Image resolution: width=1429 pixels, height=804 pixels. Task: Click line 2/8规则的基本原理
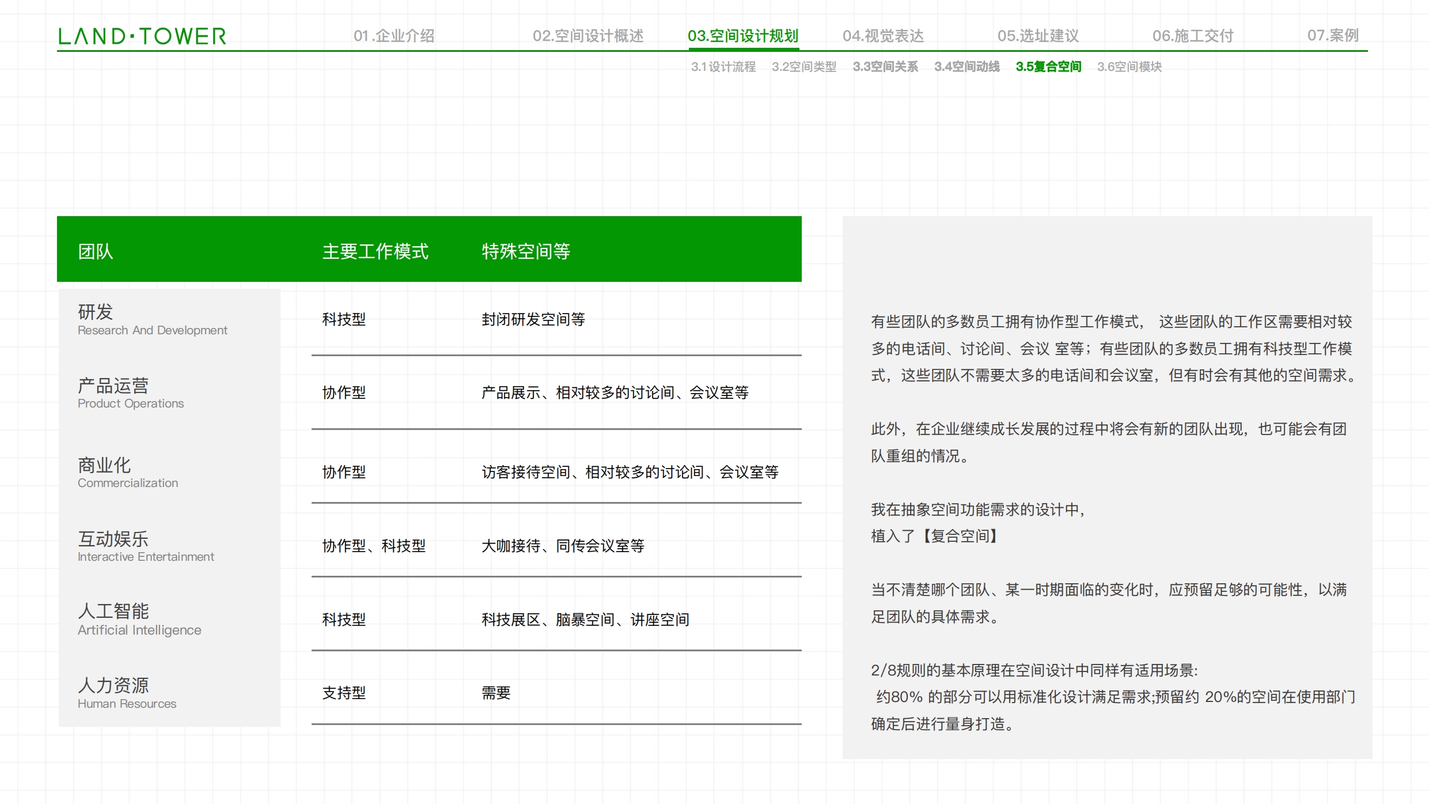point(1034,670)
